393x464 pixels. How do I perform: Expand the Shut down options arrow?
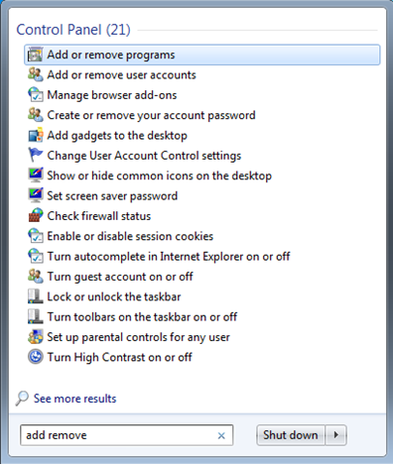coord(336,435)
